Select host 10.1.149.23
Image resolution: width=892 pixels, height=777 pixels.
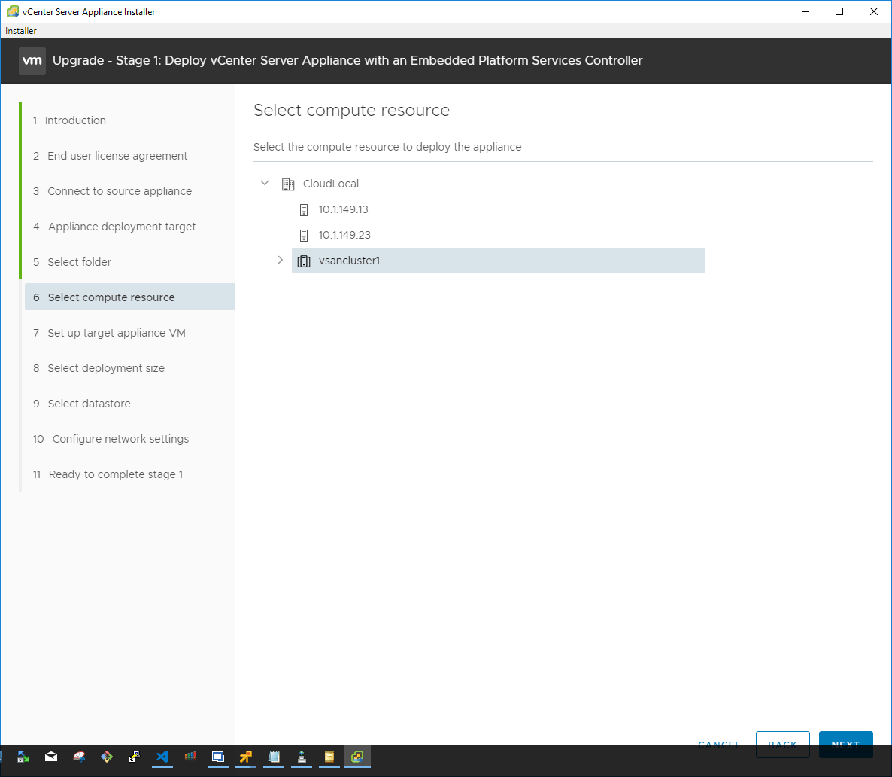click(x=344, y=235)
